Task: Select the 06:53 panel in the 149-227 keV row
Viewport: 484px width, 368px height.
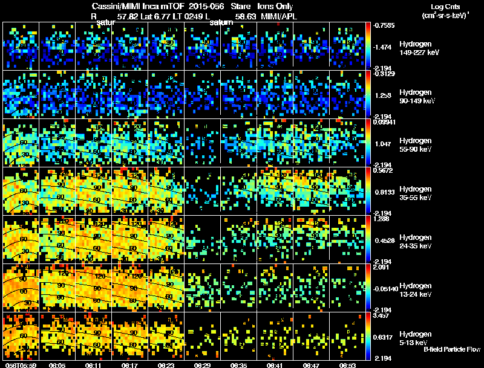Action: (347, 45)
